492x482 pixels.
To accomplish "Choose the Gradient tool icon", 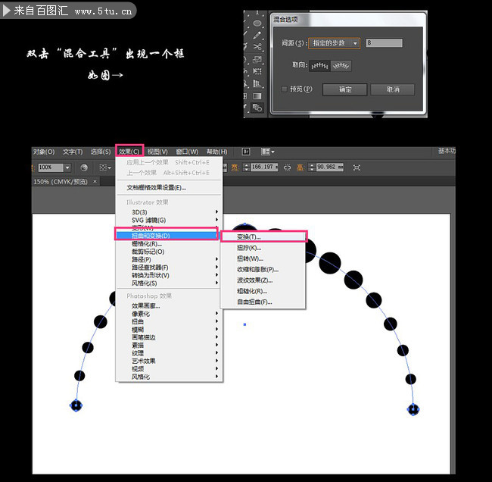I will 257,96.
